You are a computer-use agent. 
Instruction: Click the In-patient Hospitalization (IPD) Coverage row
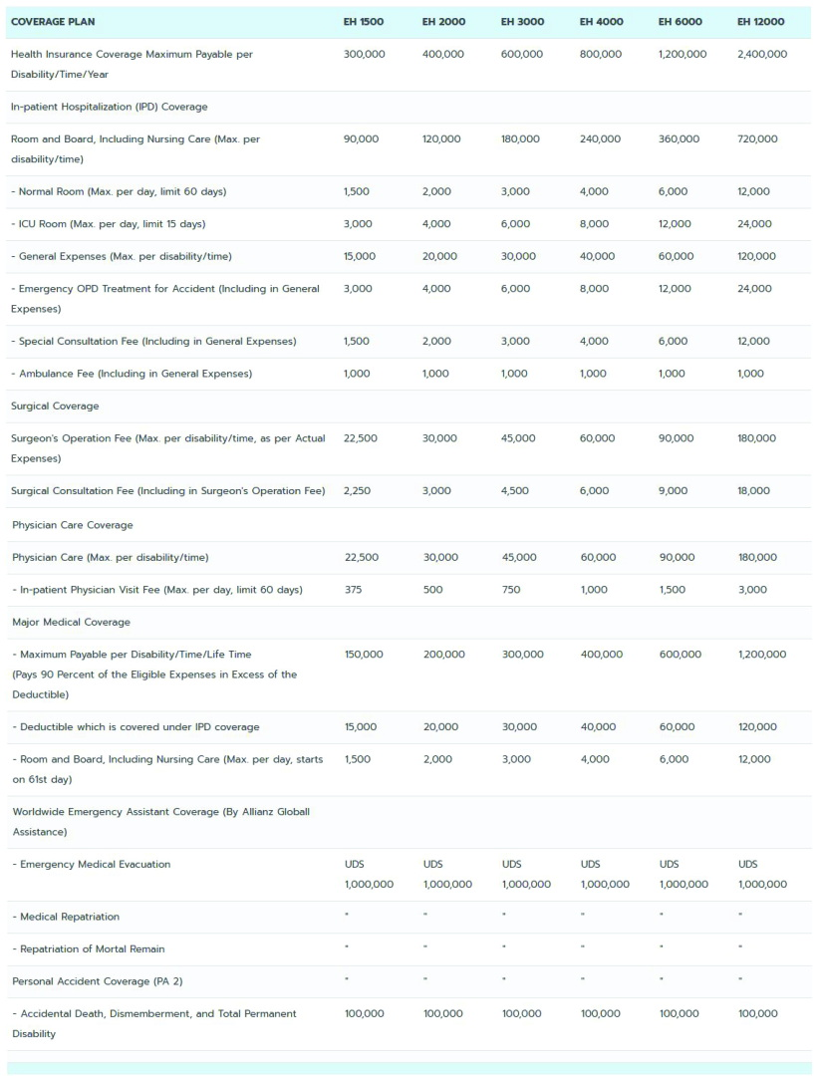point(110,107)
